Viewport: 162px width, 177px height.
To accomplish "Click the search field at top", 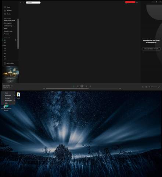I will (33, 3).
